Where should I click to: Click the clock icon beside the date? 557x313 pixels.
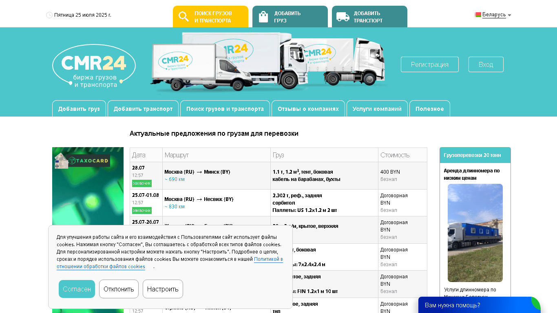click(49, 15)
